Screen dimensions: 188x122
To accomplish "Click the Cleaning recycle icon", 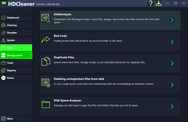I will 4,25.
